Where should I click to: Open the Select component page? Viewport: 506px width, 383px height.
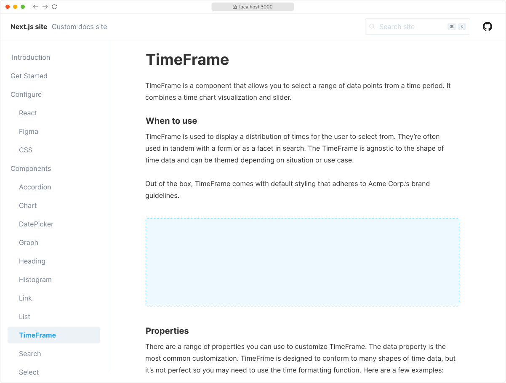(29, 372)
